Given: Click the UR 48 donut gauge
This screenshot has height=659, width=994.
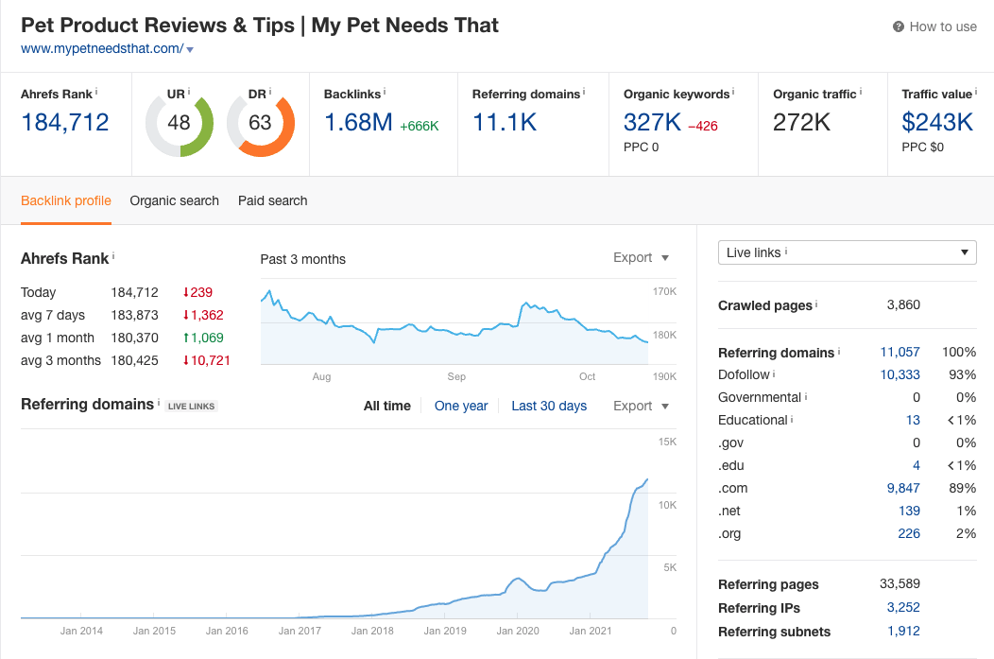Looking at the screenshot, I should (x=180, y=123).
